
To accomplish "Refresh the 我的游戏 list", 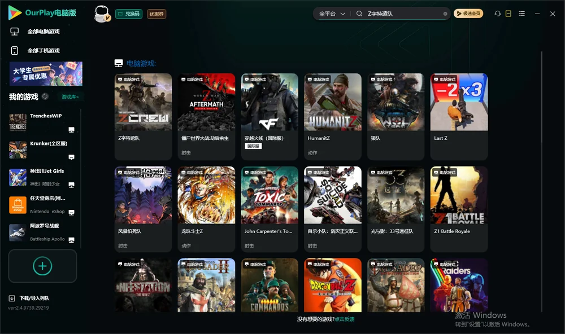I will click(45, 96).
